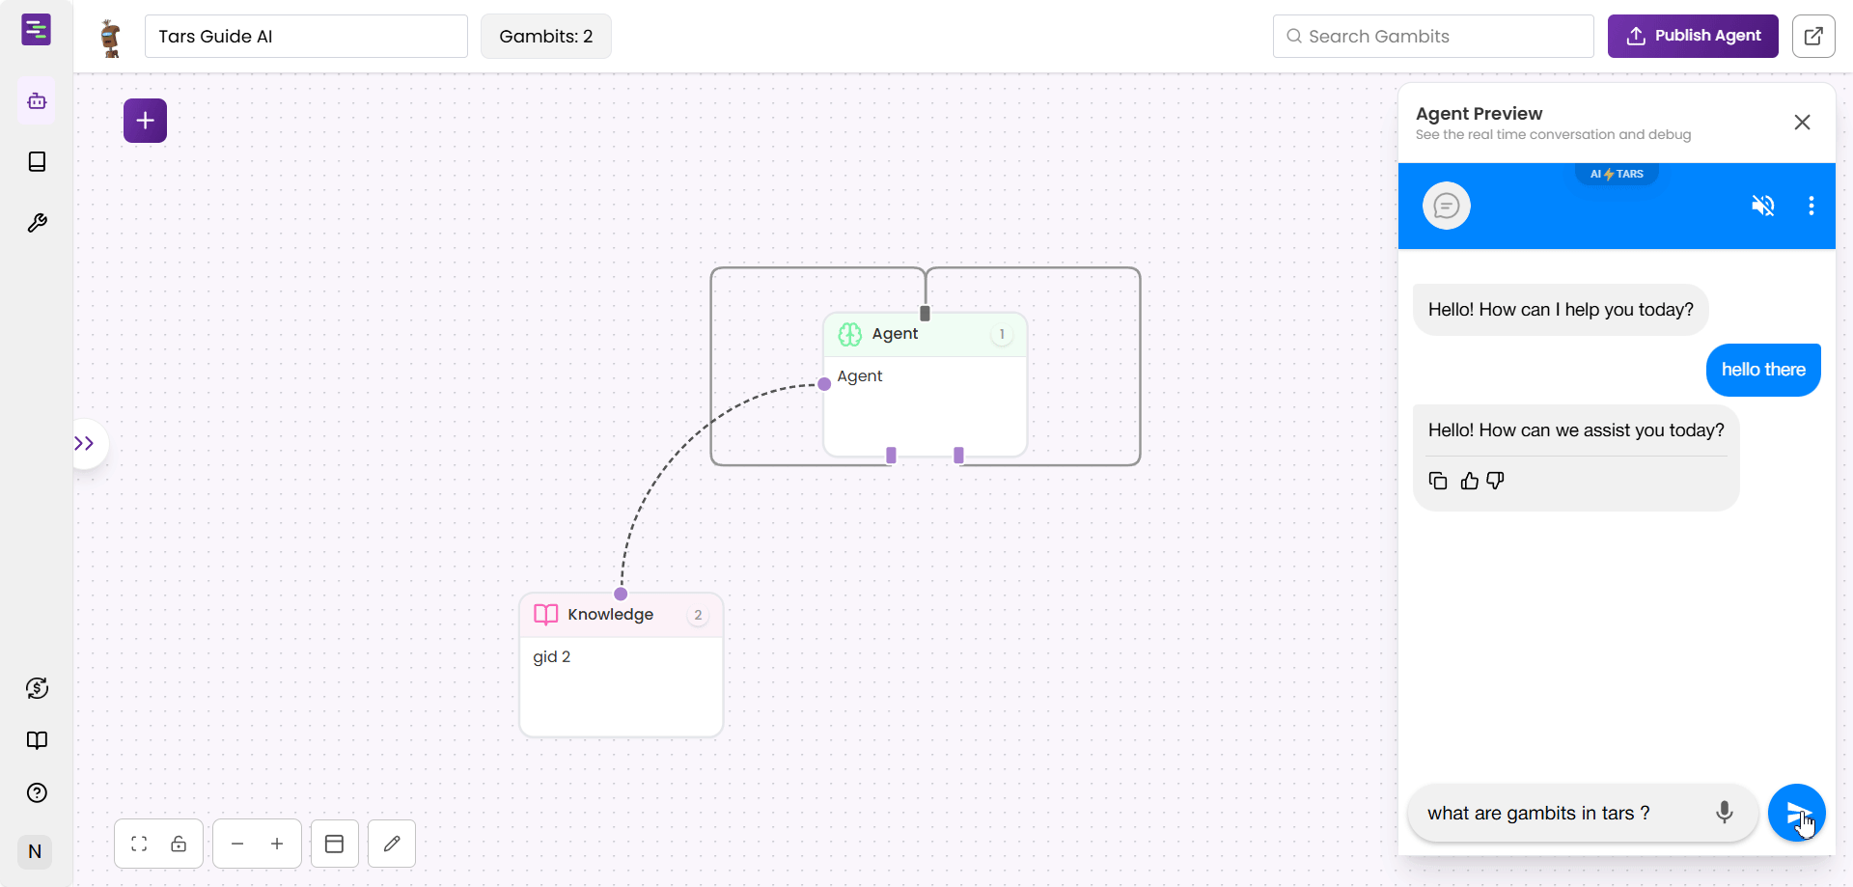Open the three-dot preview options menu
Image resolution: width=1853 pixels, height=887 pixels.
[1812, 206]
